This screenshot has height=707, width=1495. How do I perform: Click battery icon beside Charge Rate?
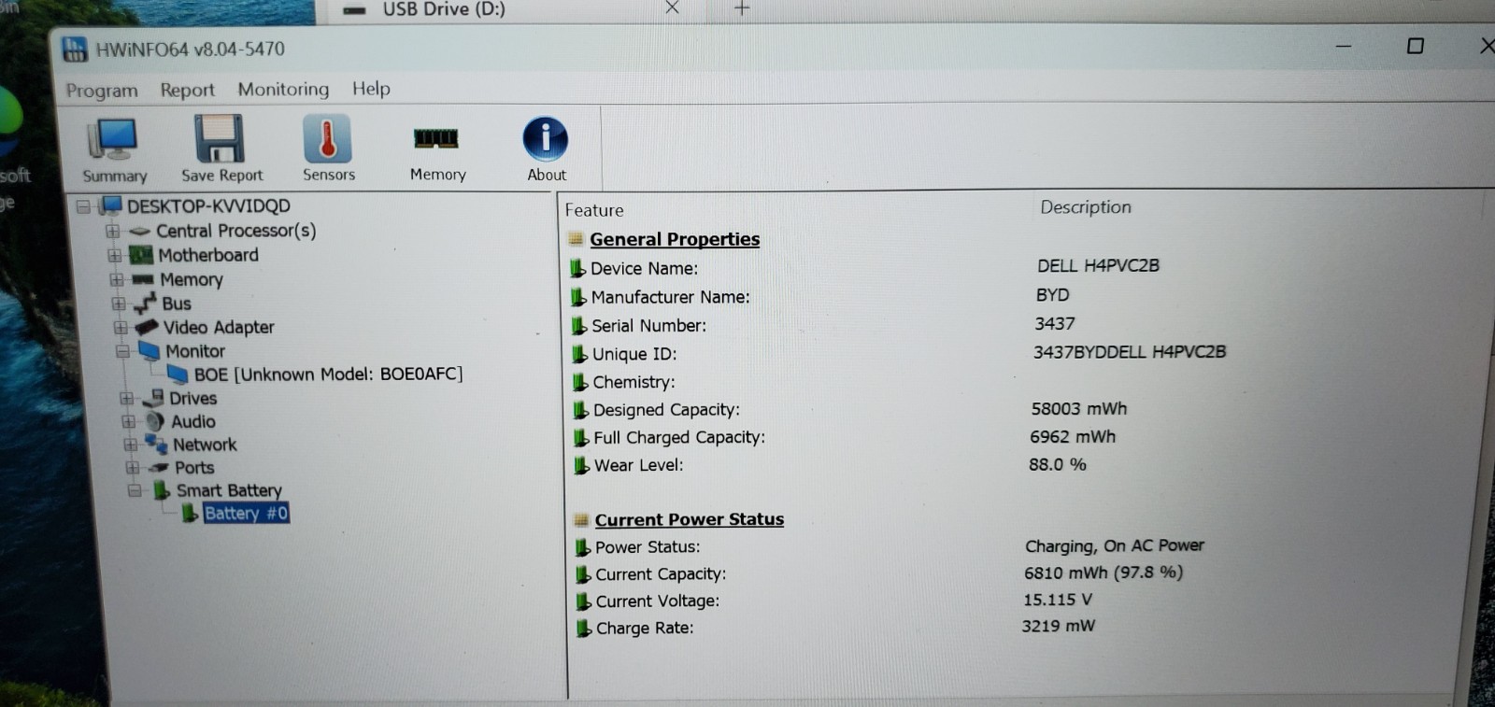point(584,629)
